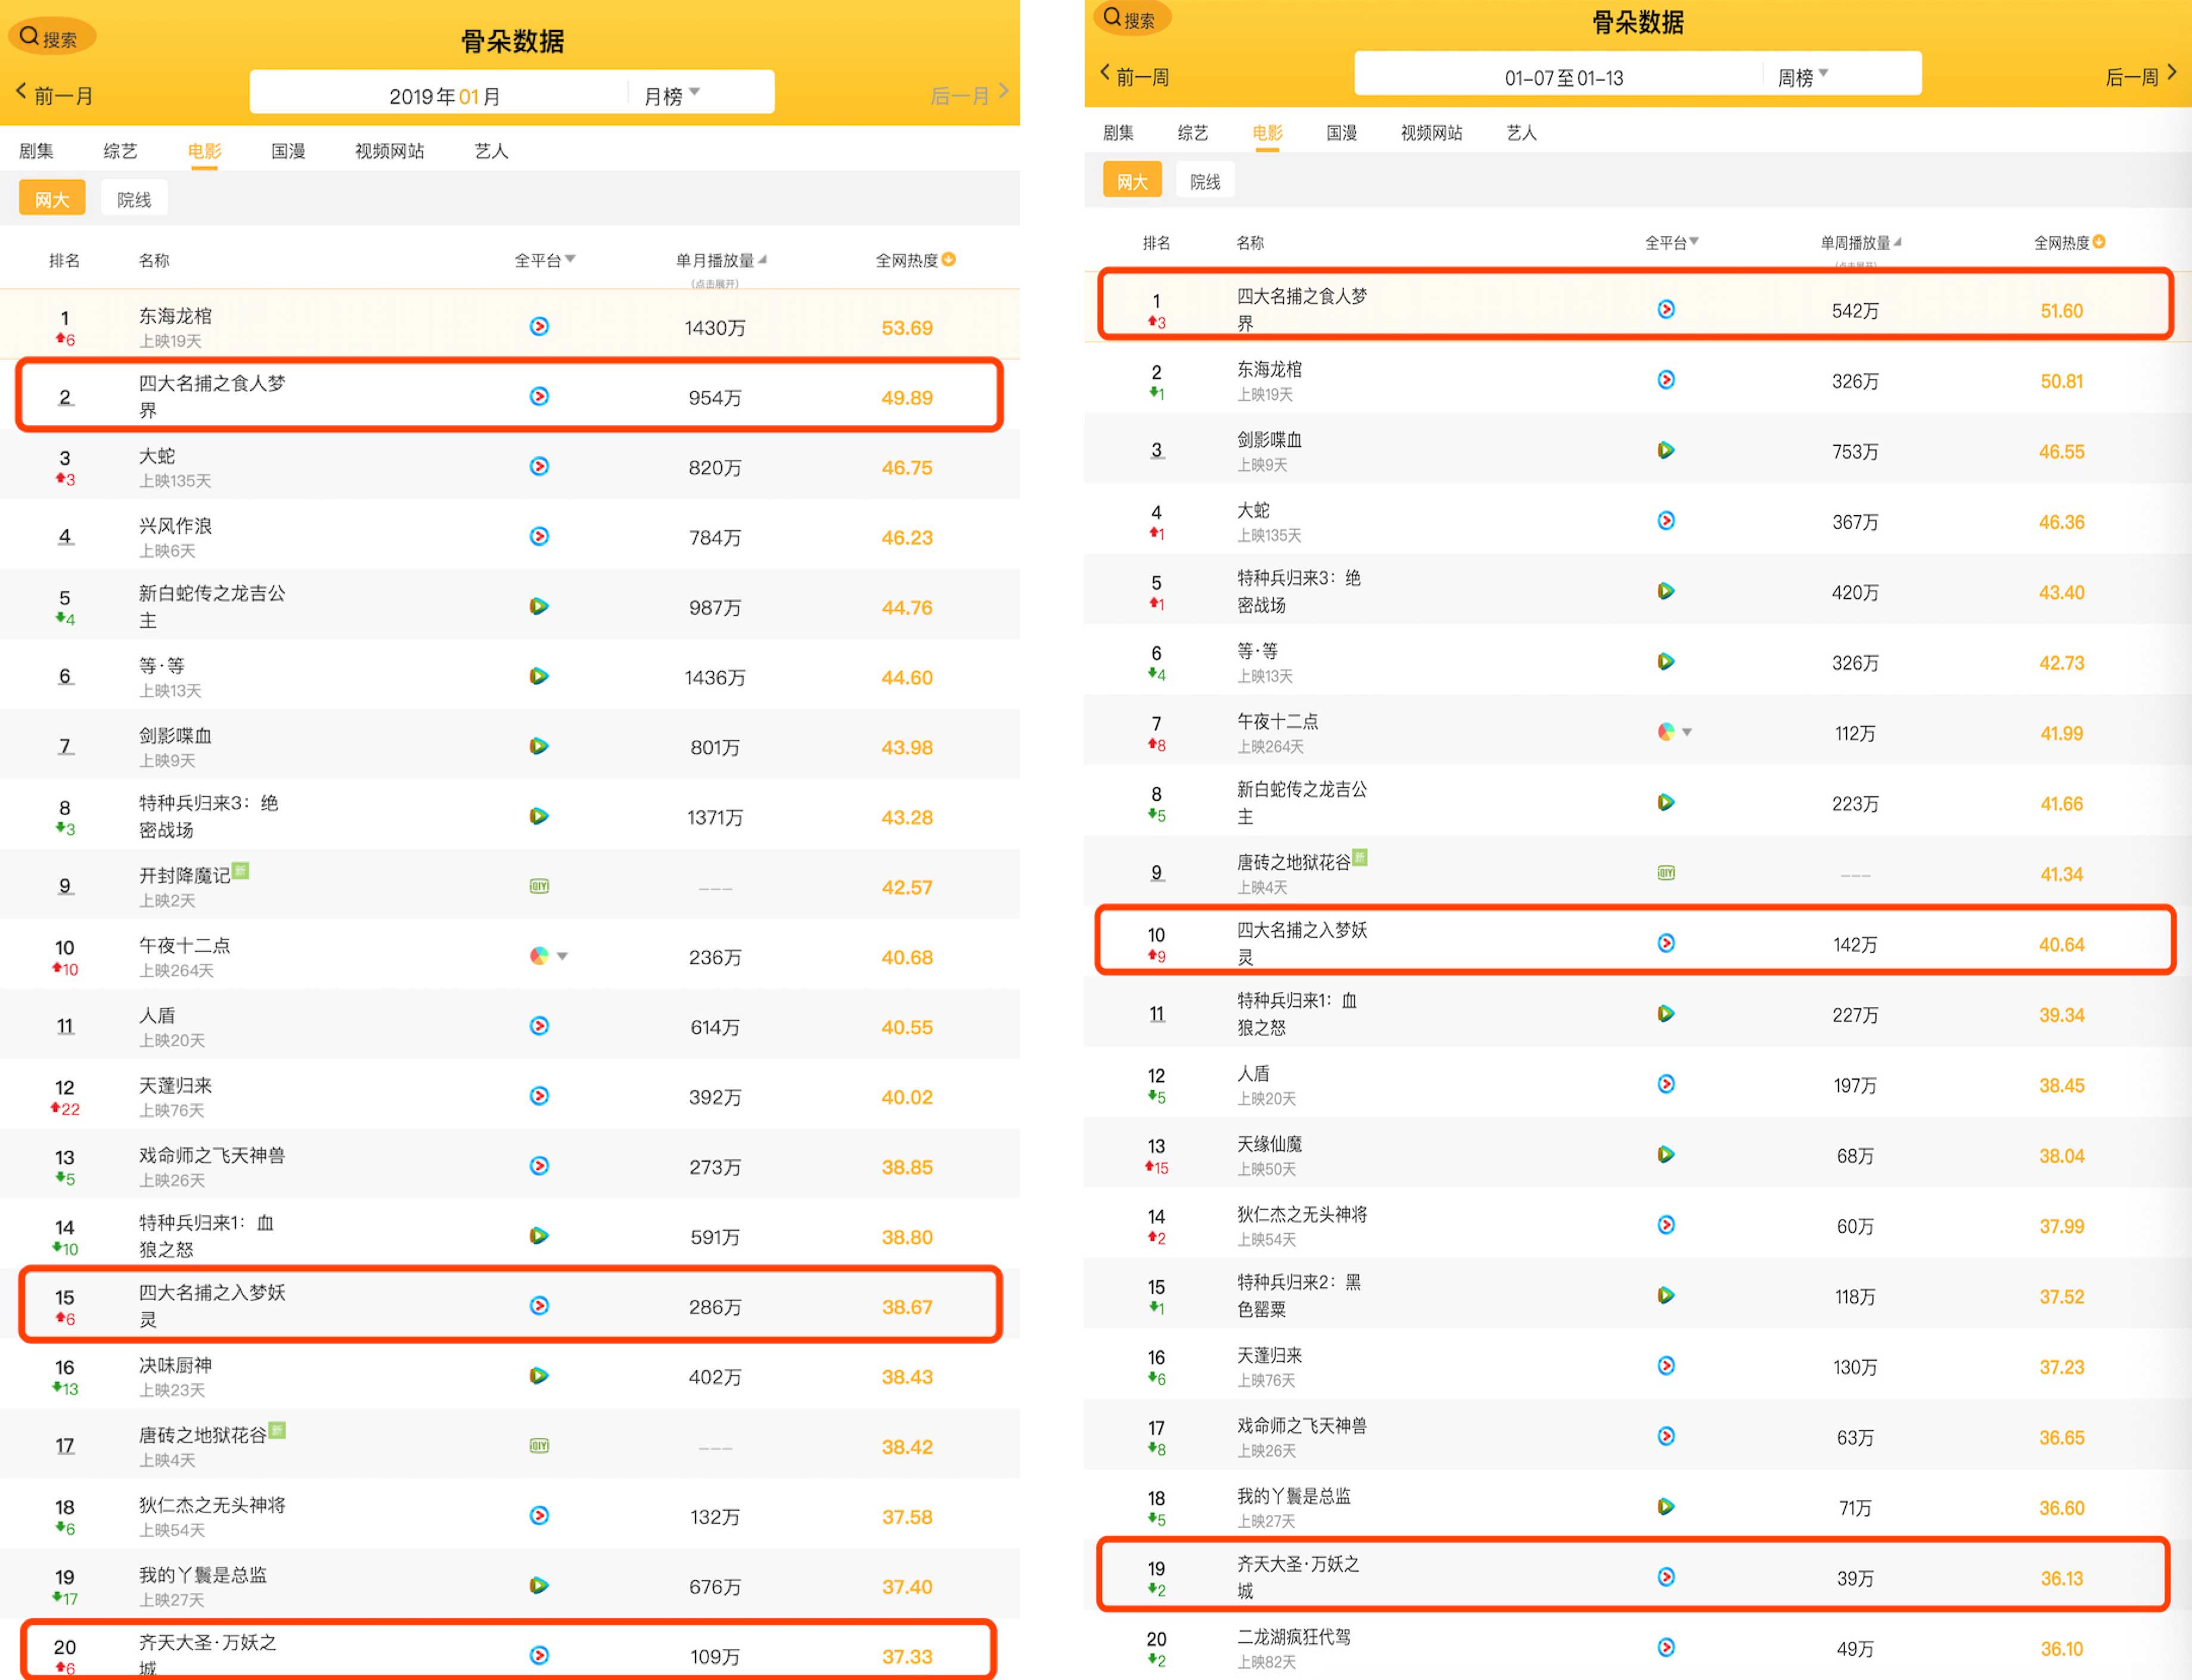Viewport: 2192px width, 1680px height.
Task: Click the search magnifier icon in the right panel
Action: [1111, 17]
